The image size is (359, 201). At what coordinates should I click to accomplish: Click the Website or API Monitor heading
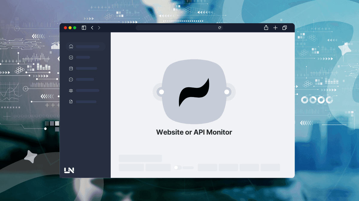[x=194, y=132]
